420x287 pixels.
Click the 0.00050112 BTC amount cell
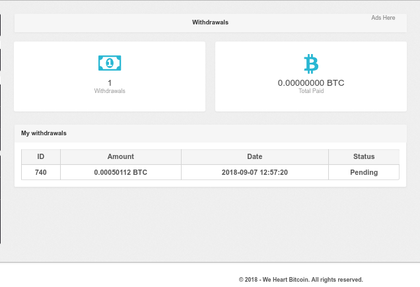click(121, 172)
